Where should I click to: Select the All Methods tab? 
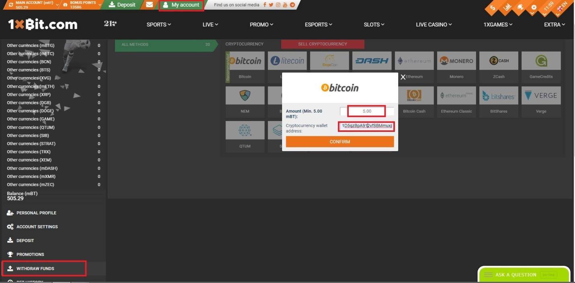(166, 44)
